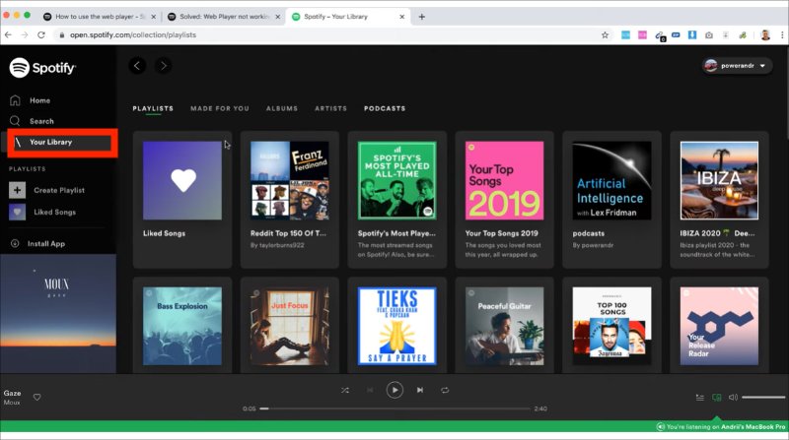This screenshot has width=789, height=440.
Task: Close the Spotify – Your Library browser tab
Action: pos(402,17)
